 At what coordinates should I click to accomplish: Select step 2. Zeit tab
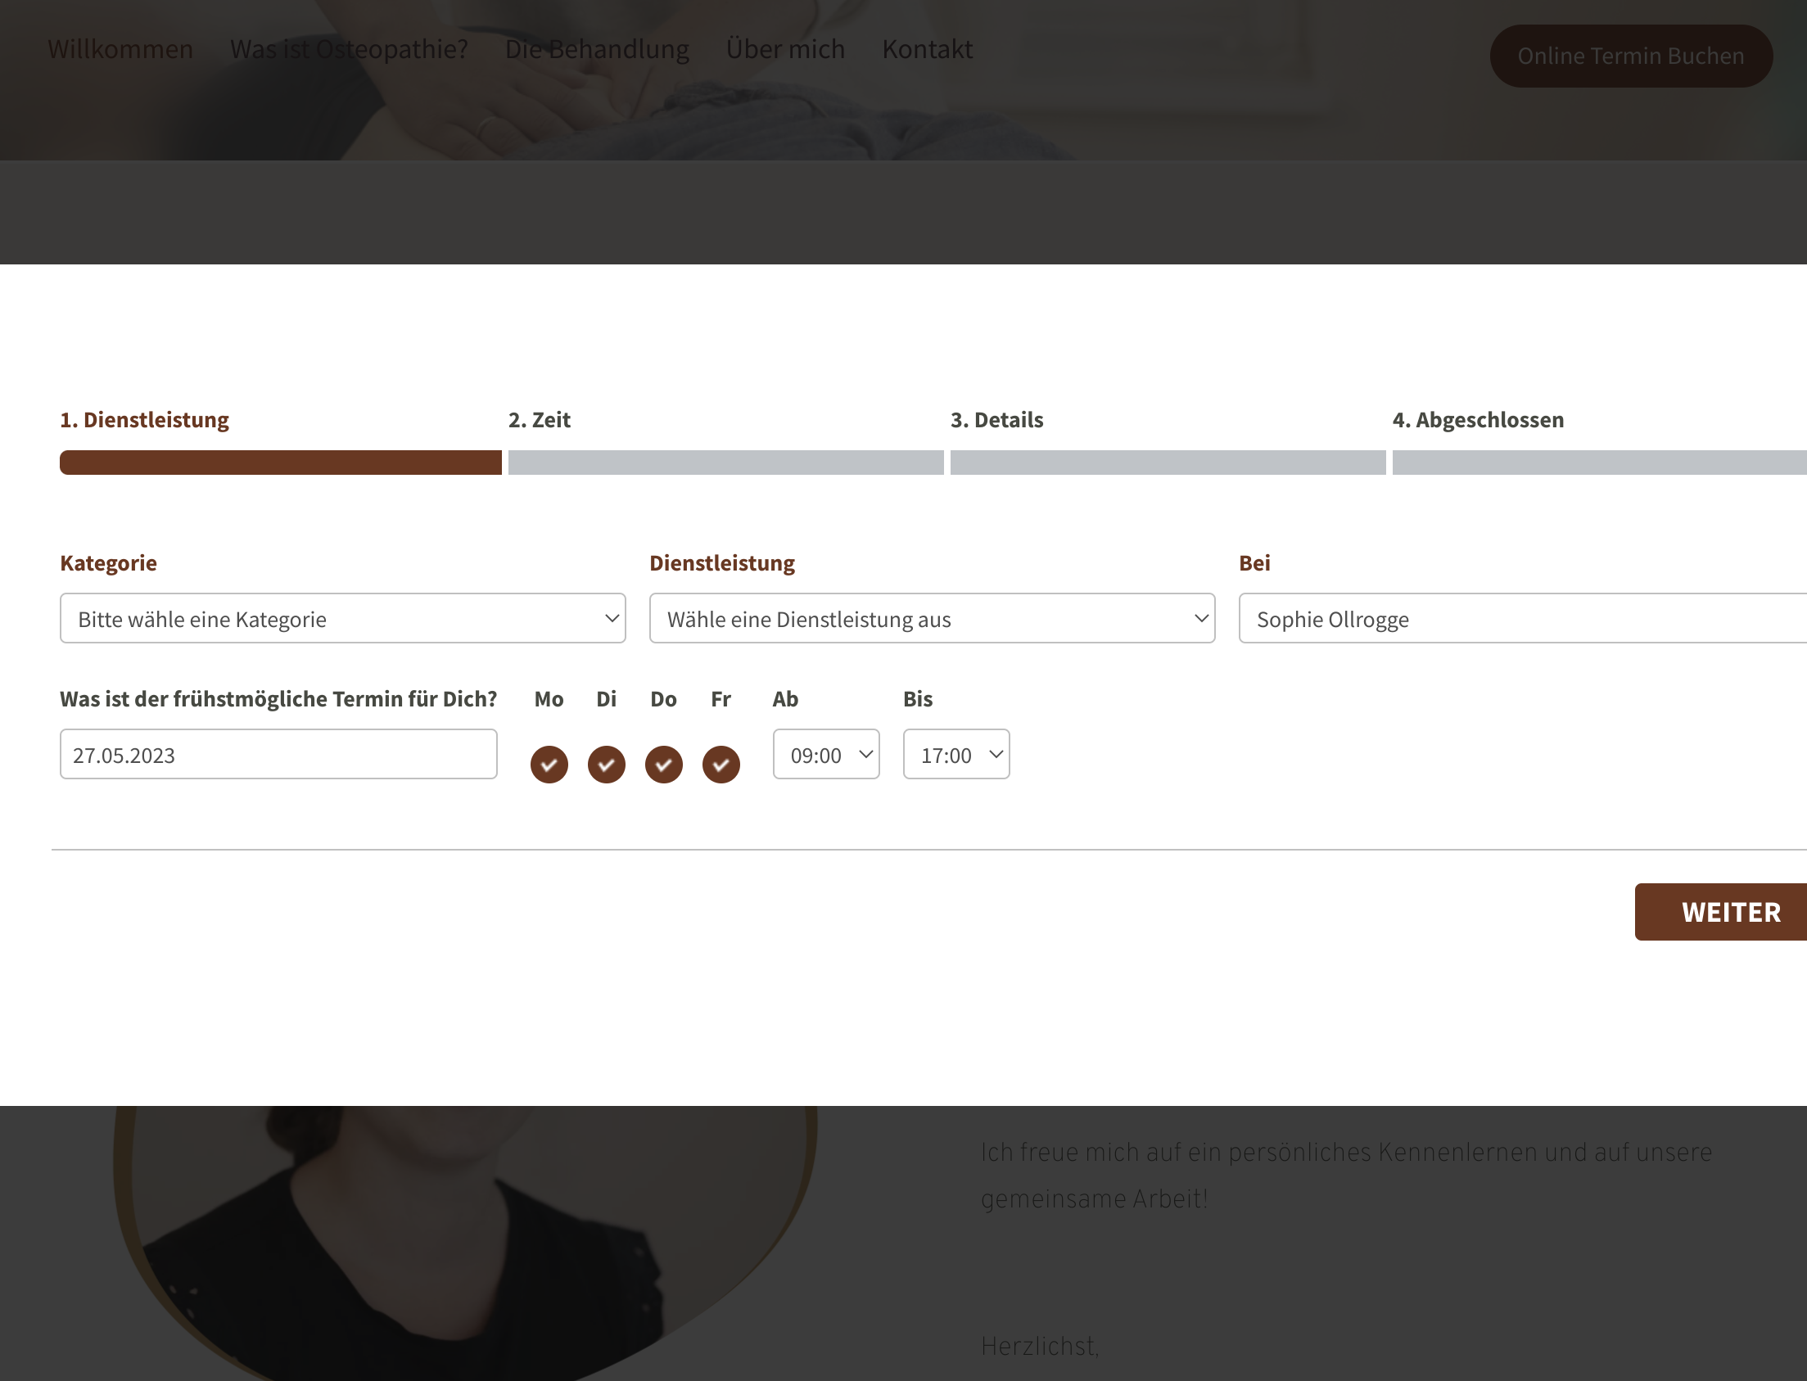pos(540,420)
